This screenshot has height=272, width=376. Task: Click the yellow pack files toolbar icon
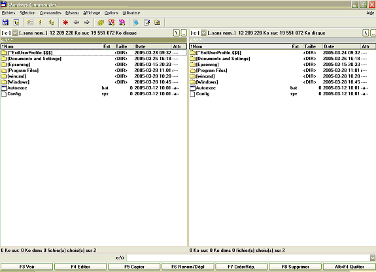[101, 22]
